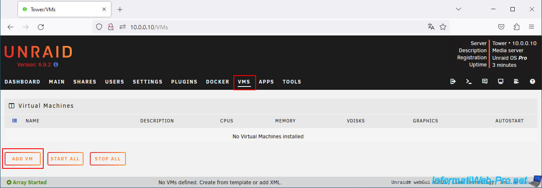Click the 'Media server' description text

[508, 50]
